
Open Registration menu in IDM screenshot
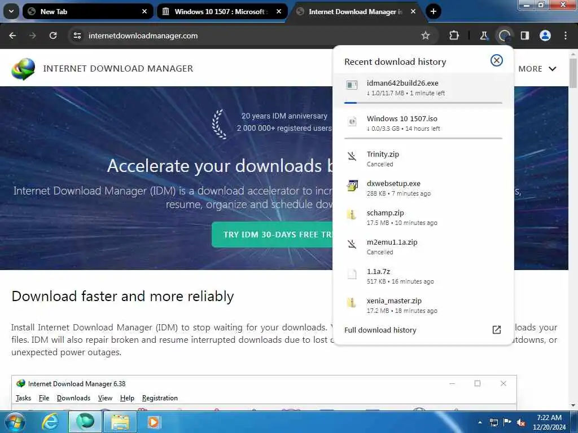pyautogui.click(x=160, y=398)
